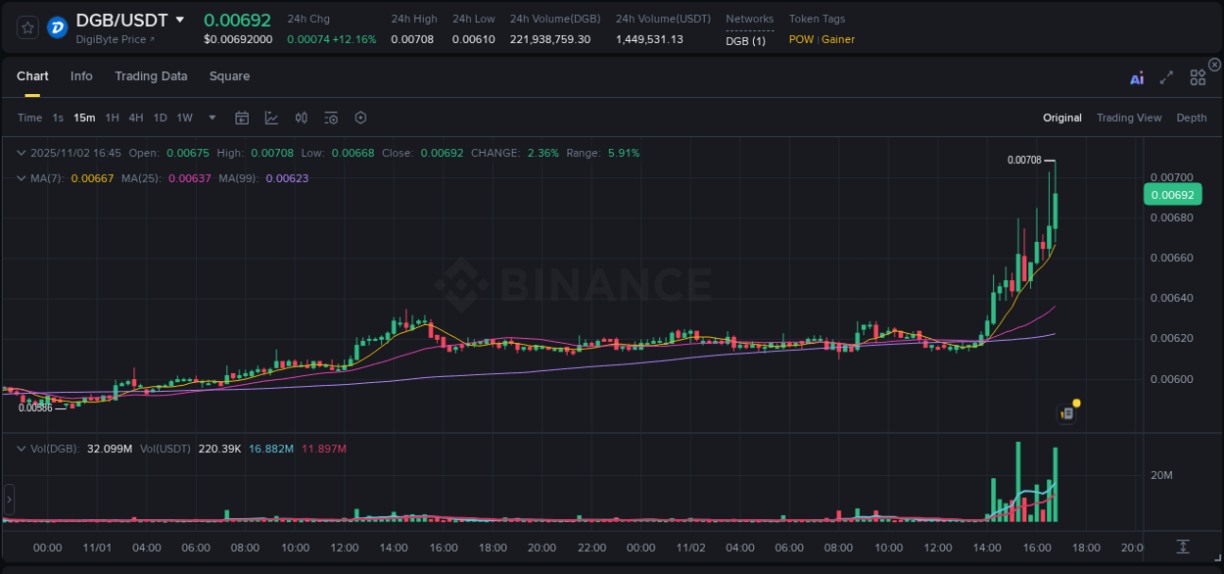Toggle the favorite star for DGB/USDT

click(26, 27)
